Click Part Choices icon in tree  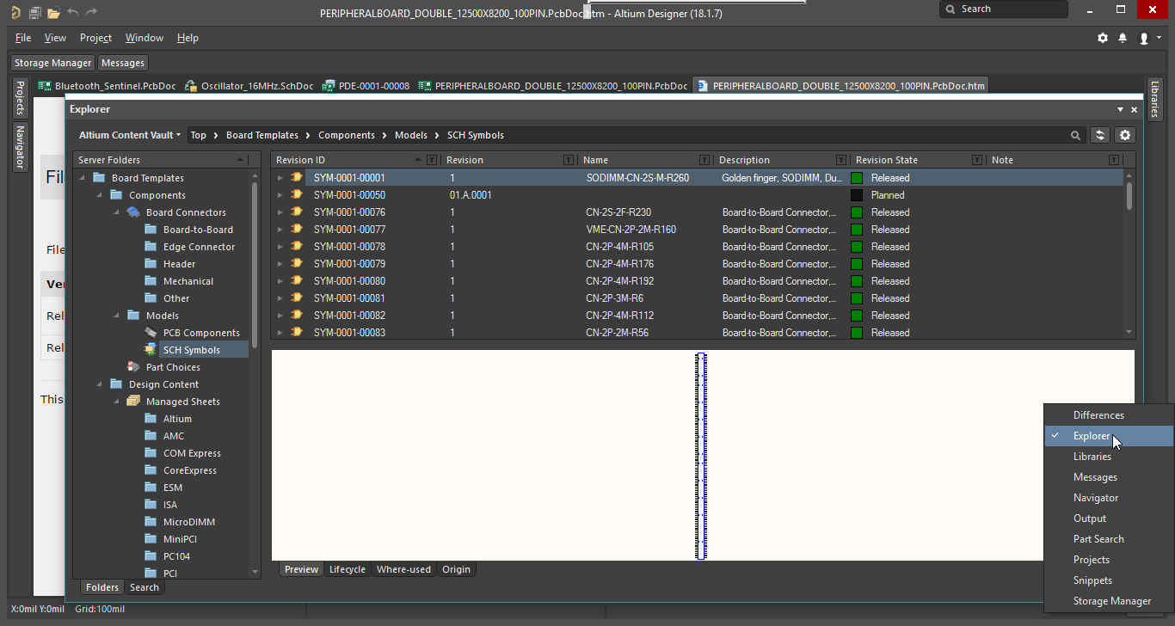coord(133,367)
